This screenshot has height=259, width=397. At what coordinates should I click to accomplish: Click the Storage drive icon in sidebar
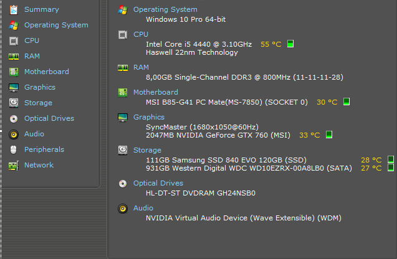(x=13, y=103)
